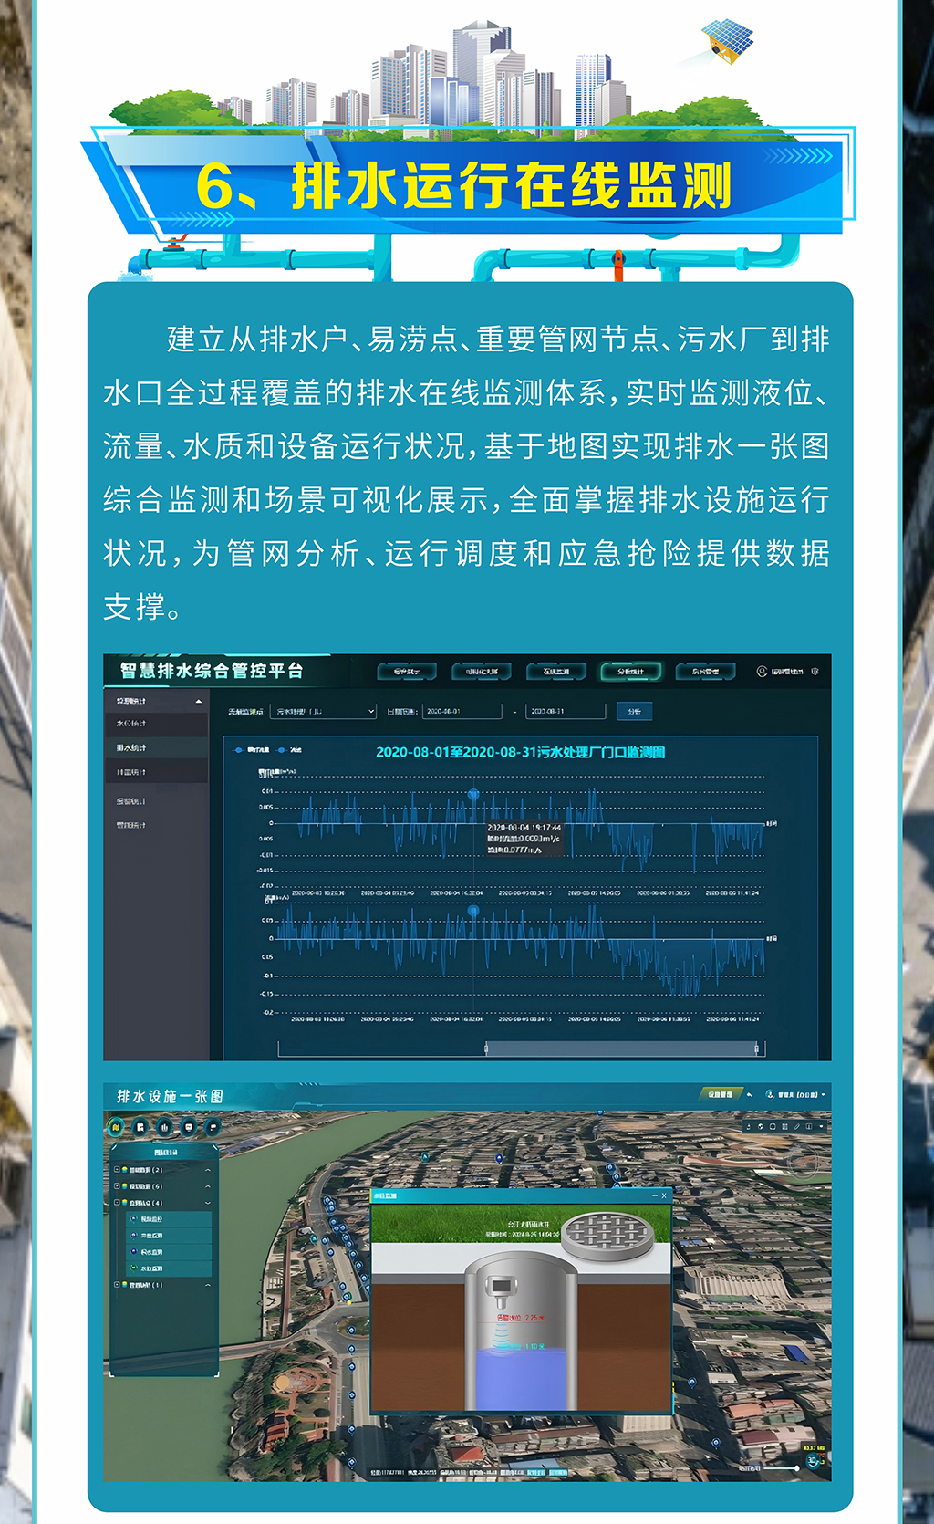Screen dimensions: 934x1524
Task: Click the ruler measure icon in map tool strip
Action: pos(796,1127)
